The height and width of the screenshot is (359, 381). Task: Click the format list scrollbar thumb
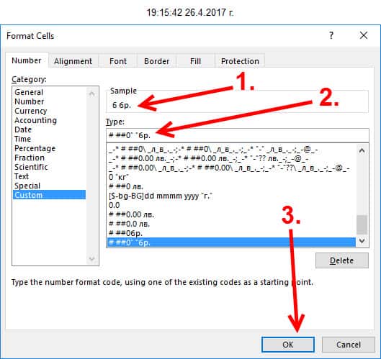(x=362, y=224)
